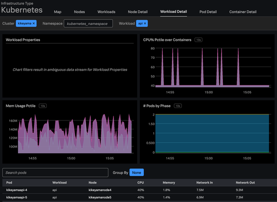Image resolution: width=277 pixels, height=202 pixels.
Task: Sort table by Memory column header
Action: tap(169, 182)
